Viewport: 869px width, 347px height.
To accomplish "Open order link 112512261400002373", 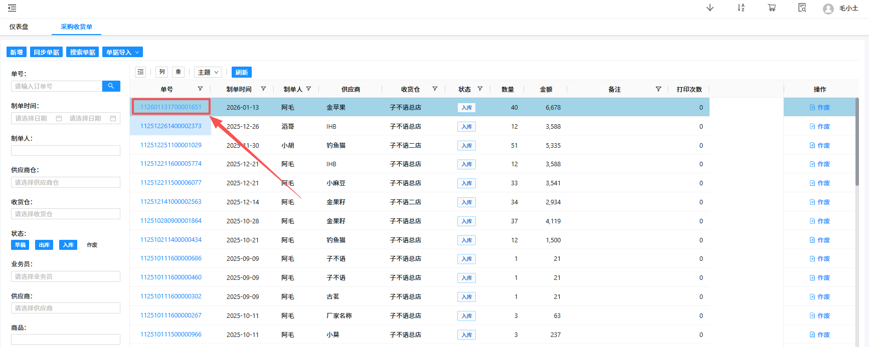I will click(170, 126).
